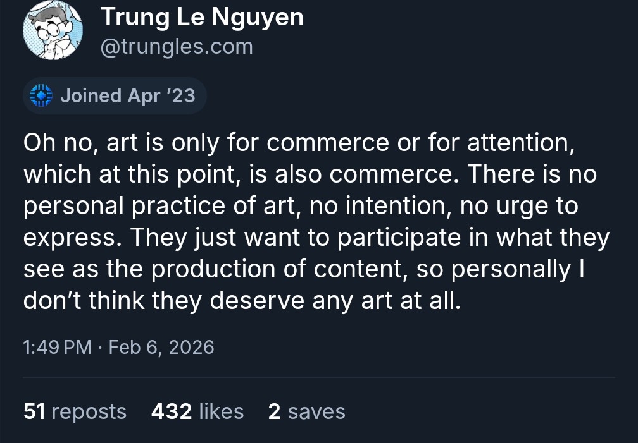The width and height of the screenshot is (638, 443).
Task: Click the display name Trung Le Nguyen
Action: [x=202, y=17]
